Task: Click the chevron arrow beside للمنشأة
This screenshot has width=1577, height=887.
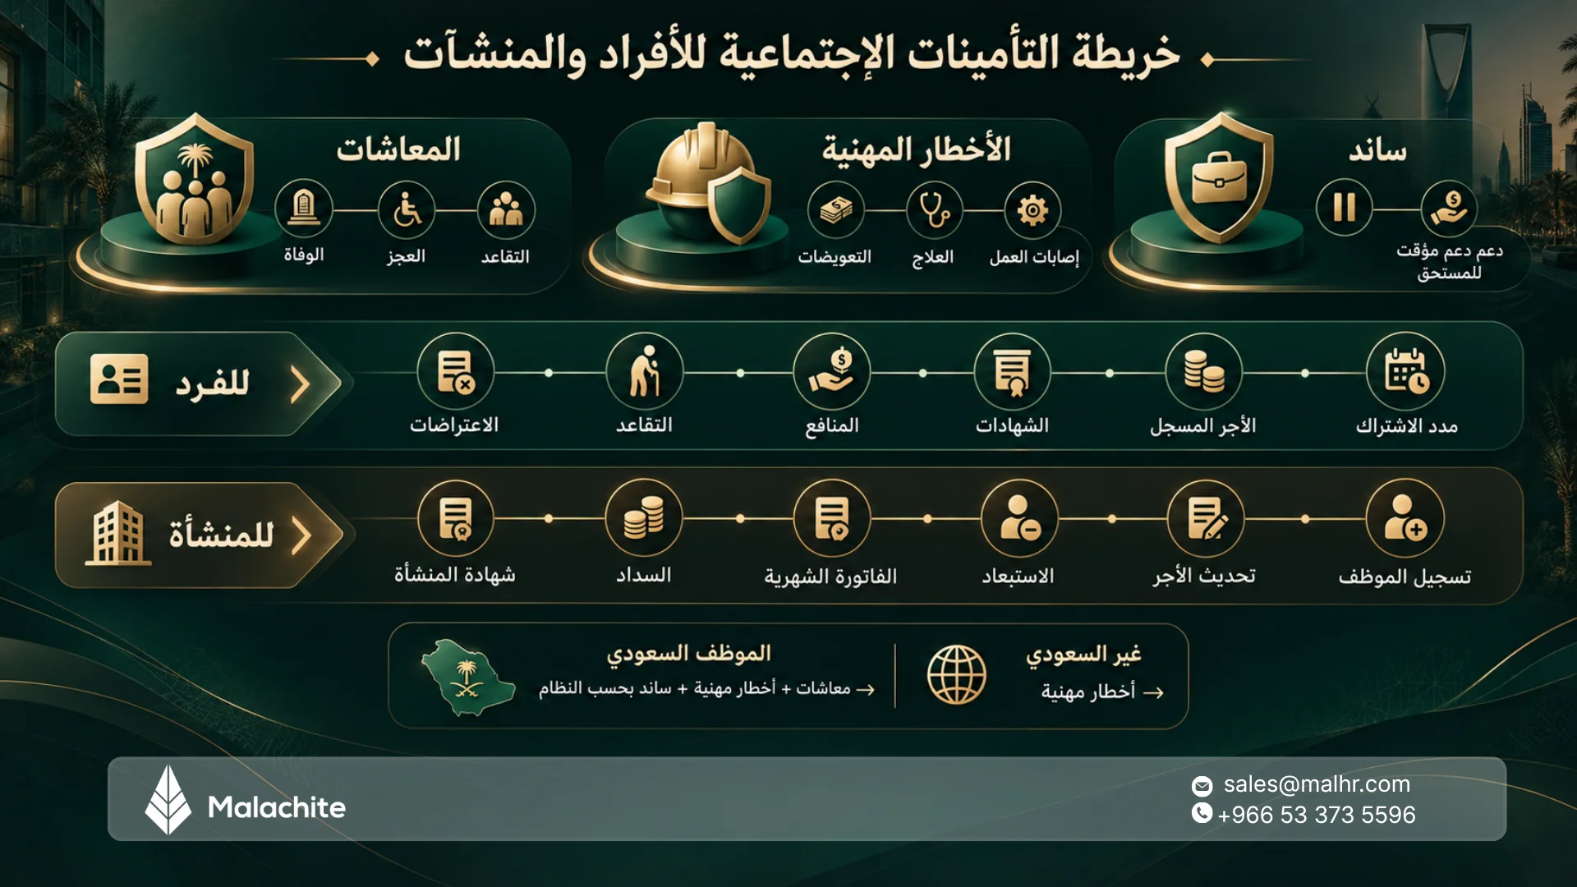Action: [x=301, y=535]
